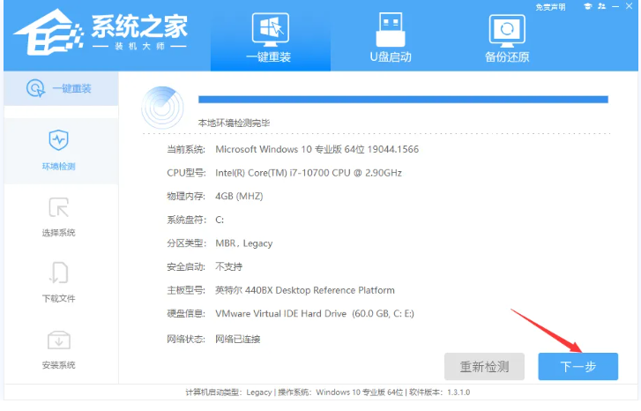Click the 选择系统 step icon

[58, 208]
